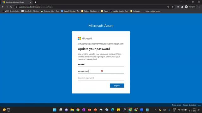Open the Adobe Creative Cloud bookmark
This screenshot has height=113, width=202.
pos(119,11)
